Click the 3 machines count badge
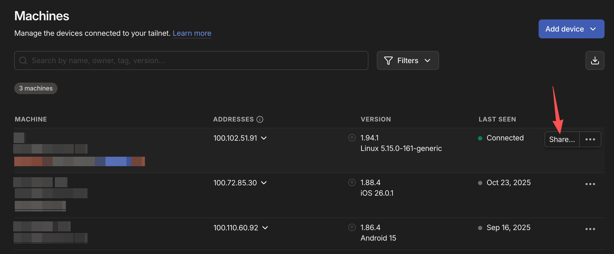Screen dimensions: 614x254 [x=36, y=88]
